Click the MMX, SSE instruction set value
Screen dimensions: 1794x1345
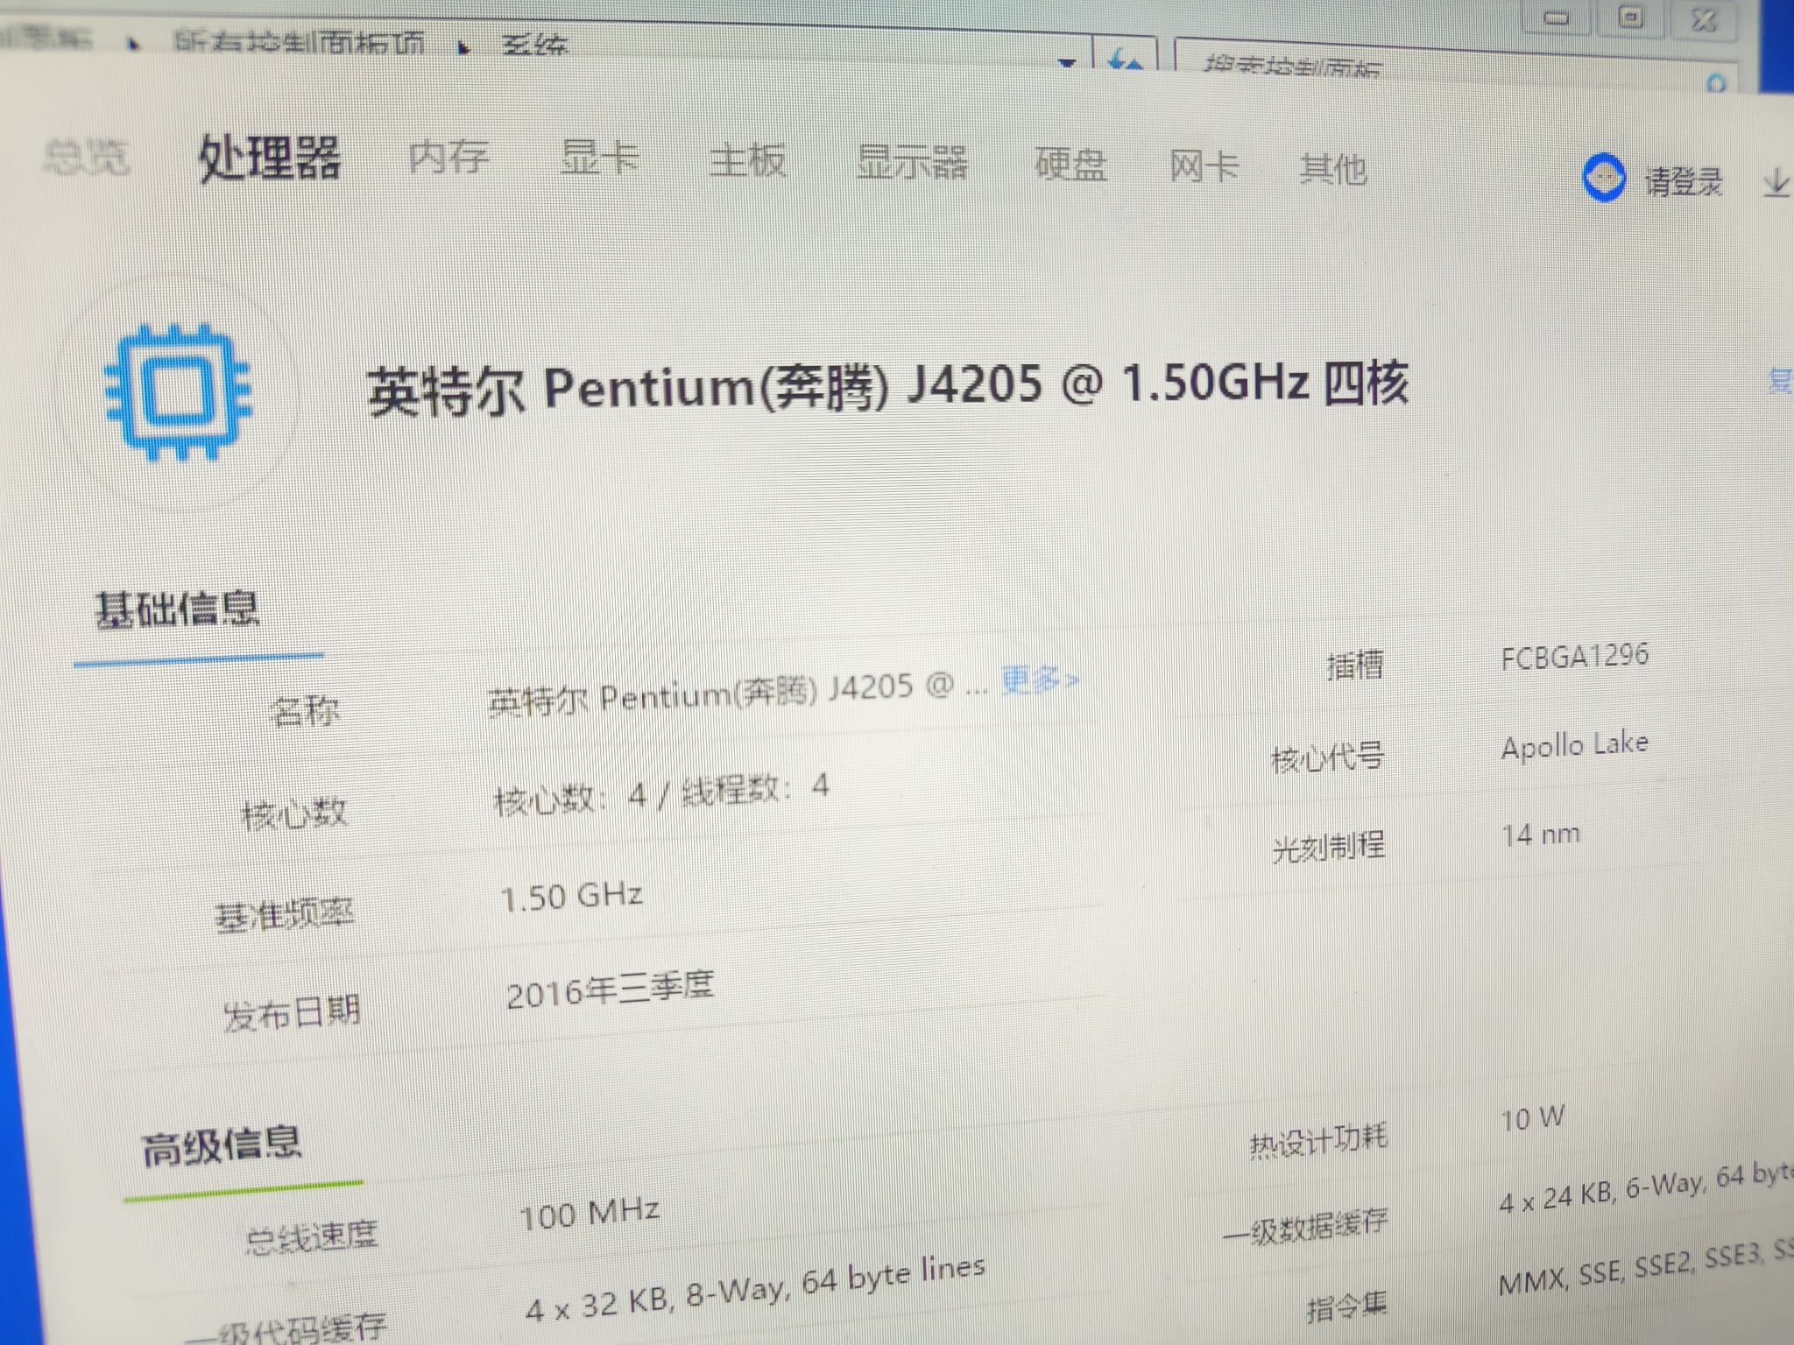pos(1645,1269)
